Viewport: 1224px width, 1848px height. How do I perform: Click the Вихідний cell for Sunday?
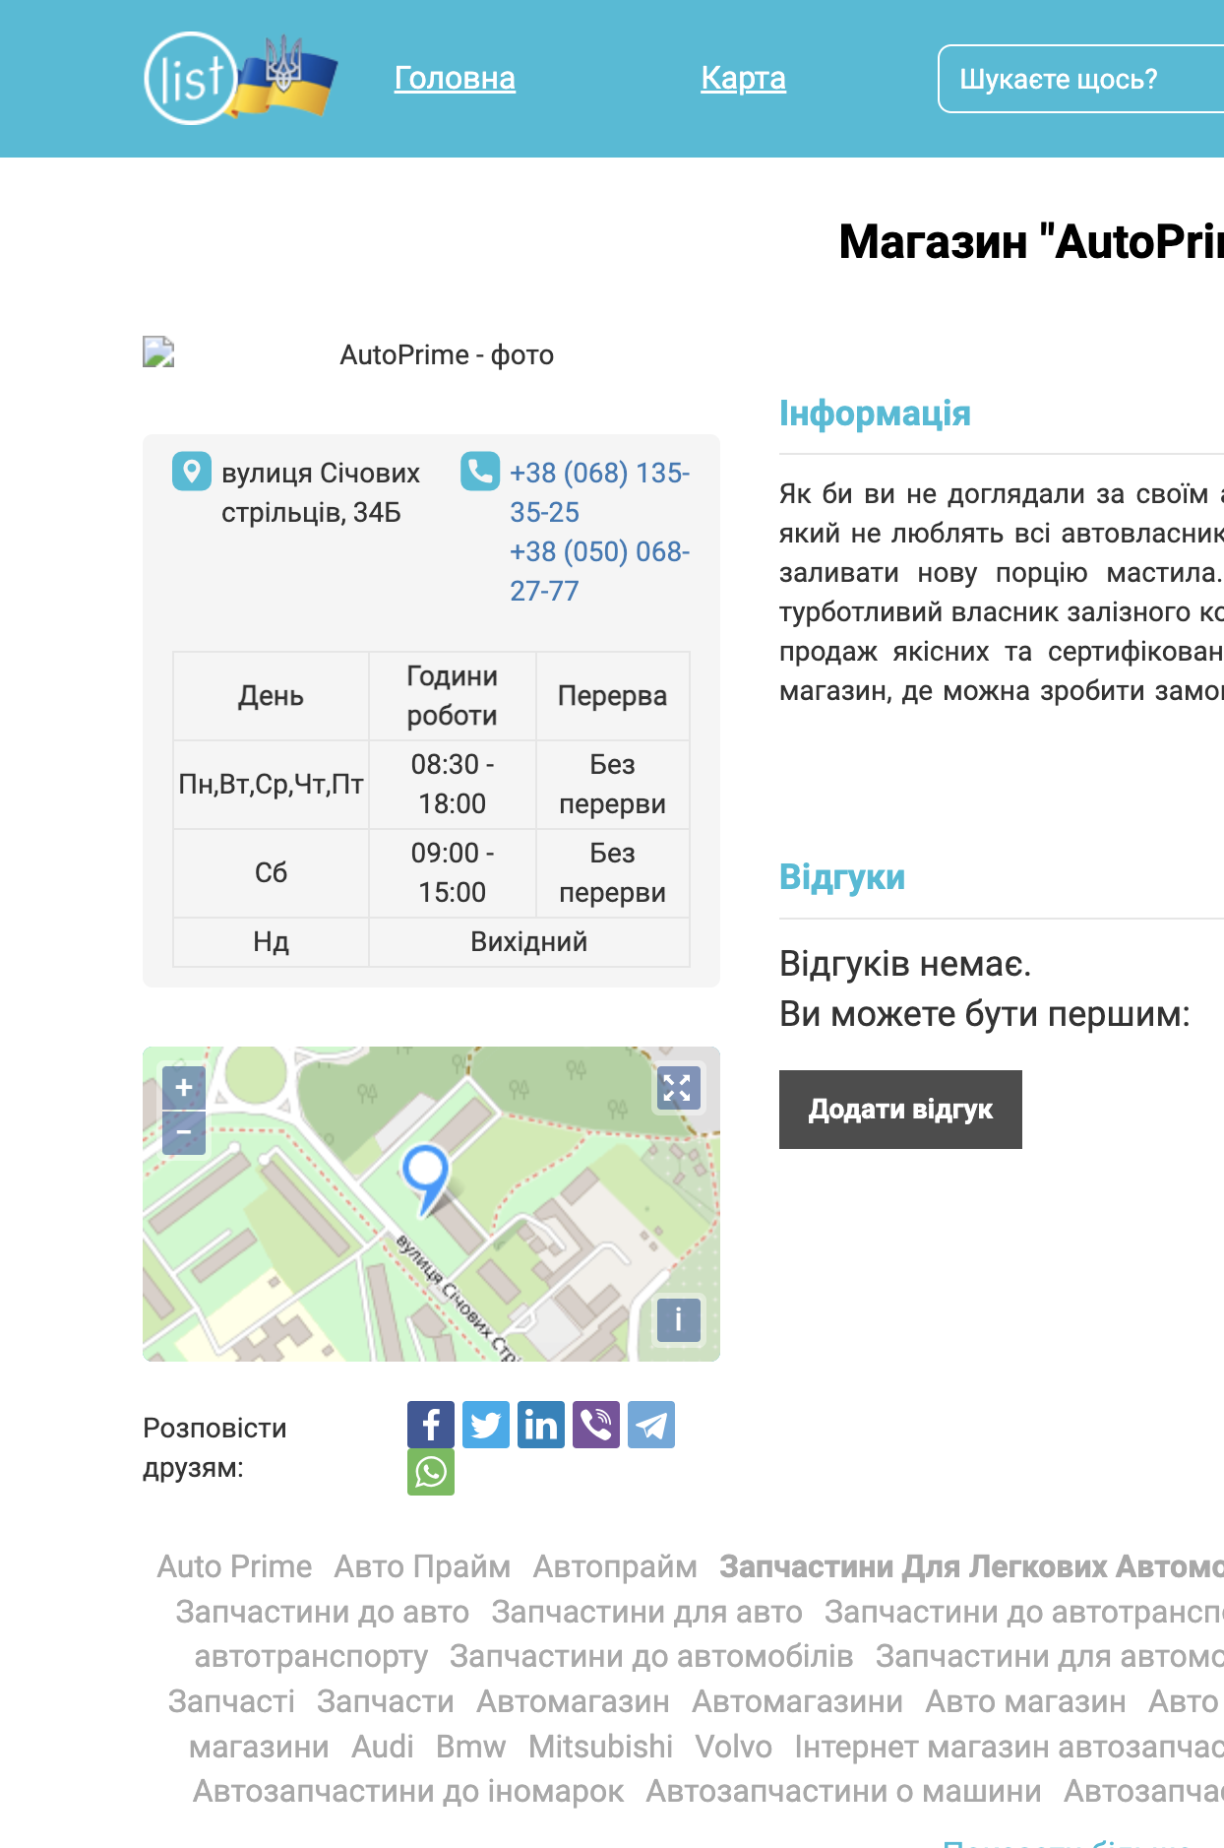529,942
